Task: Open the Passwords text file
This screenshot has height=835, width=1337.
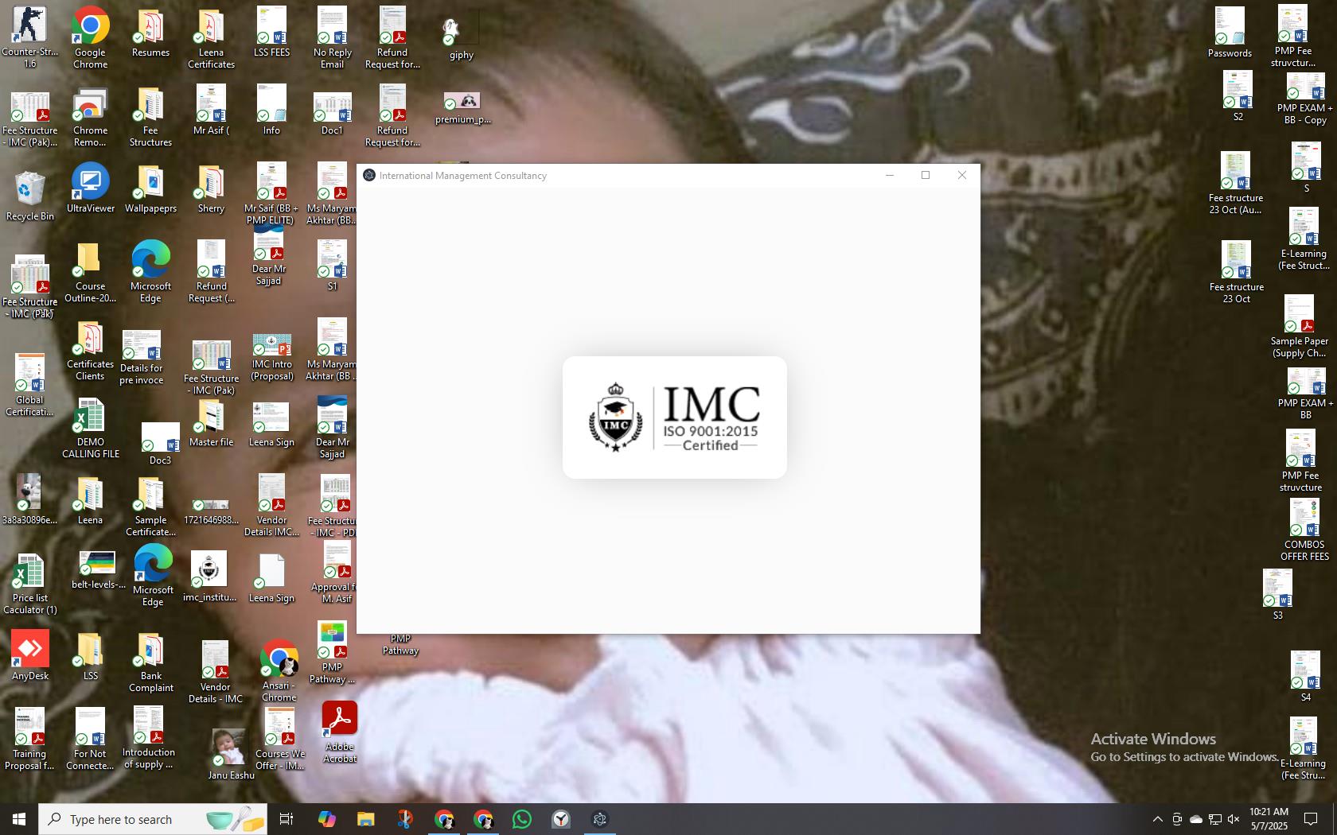Action: 1230,33
